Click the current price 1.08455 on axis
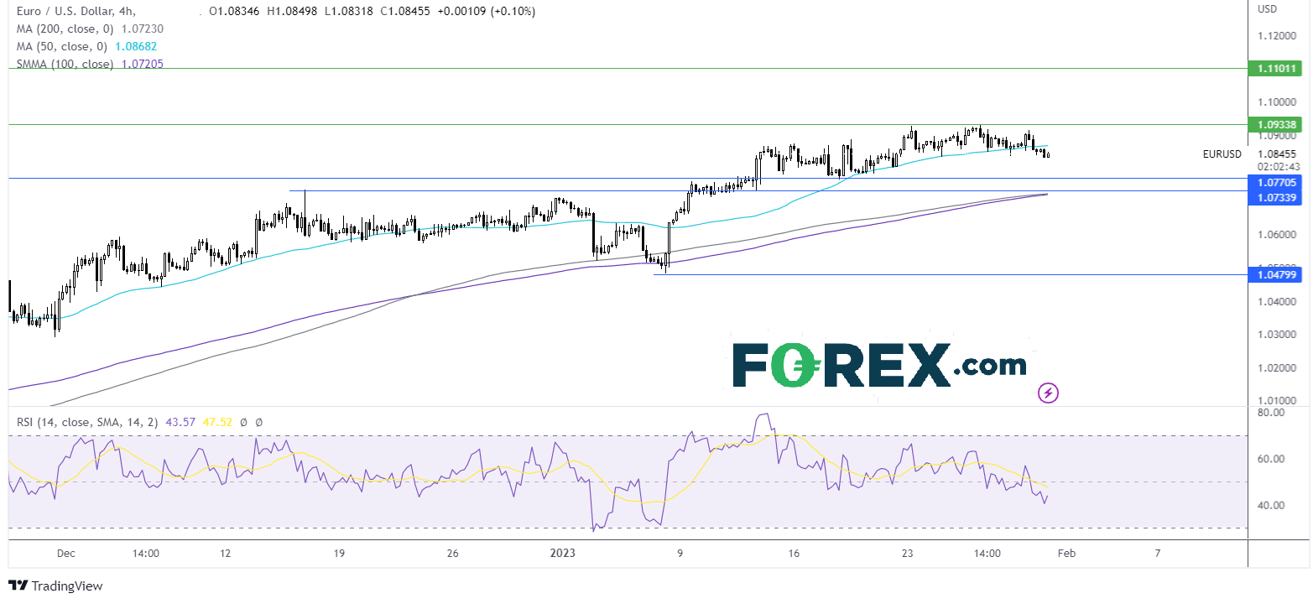1313x609 pixels. tap(1277, 154)
